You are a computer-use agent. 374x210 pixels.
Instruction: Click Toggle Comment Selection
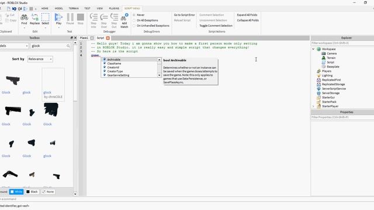[216, 26]
